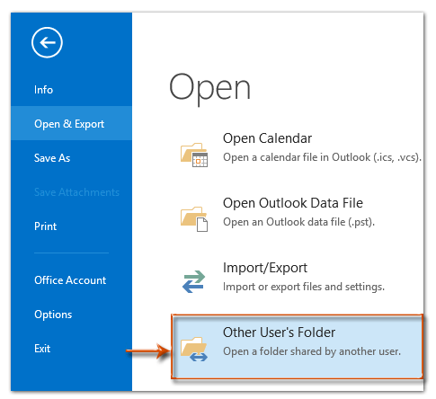Choose Save As from the sidebar
The height and width of the screenshot is (399, 436).
click(x=52, y=158)
